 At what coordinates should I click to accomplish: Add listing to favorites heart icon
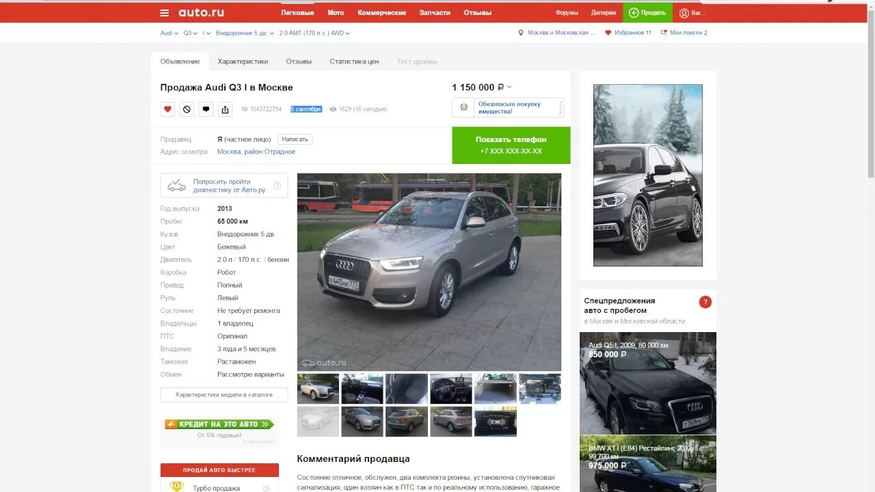click(167, 109)
